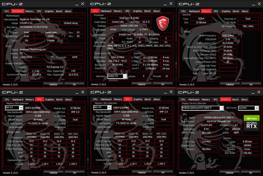Click the American Megatrends Inc. BIOS brand field
Image resolution: width=263 pixels, height=176 pixels.
(51, 50)
